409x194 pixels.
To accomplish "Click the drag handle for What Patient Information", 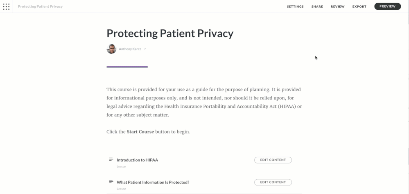I will pos(111,182).
